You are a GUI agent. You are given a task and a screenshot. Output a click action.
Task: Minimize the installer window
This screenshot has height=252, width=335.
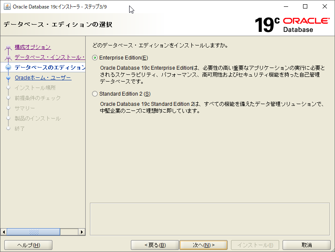[x=286, y=7]
